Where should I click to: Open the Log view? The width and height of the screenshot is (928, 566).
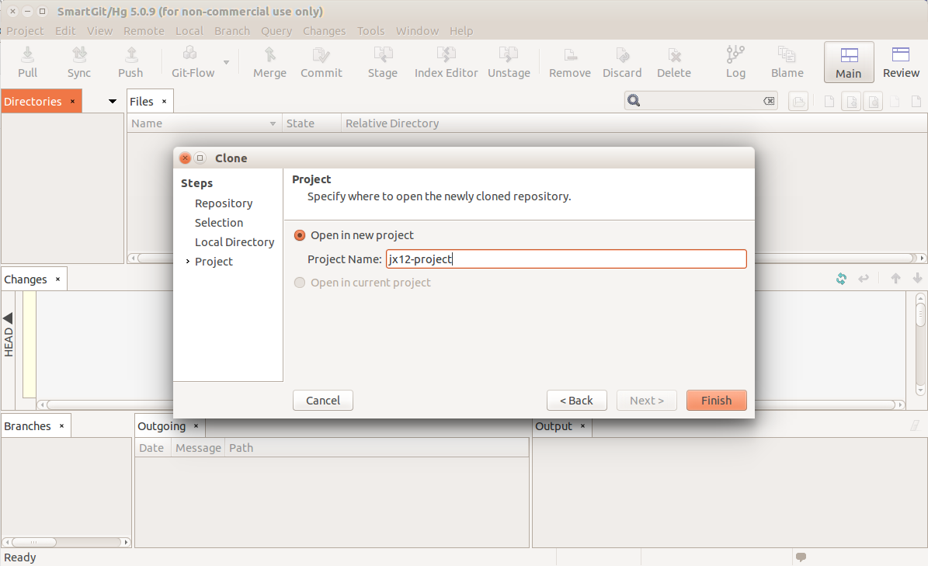(x=735, y=62)
